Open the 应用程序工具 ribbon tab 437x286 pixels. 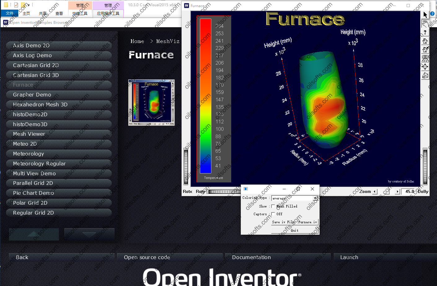[108, 13]
